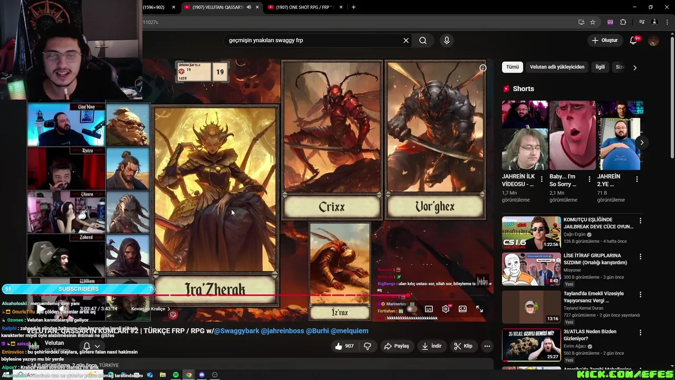Open Discord from the taskbar
Viewport: 675px width, 380px height.
tap(201, 375)
